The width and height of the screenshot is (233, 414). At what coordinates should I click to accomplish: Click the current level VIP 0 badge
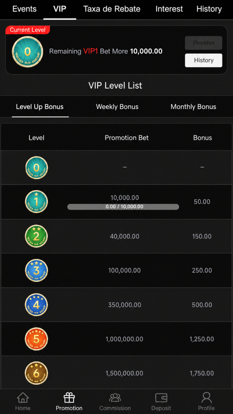click(28, 52)
